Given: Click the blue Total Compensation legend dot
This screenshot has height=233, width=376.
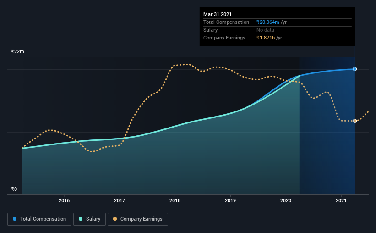Looking at the screenshot, I should coord(15,219).
